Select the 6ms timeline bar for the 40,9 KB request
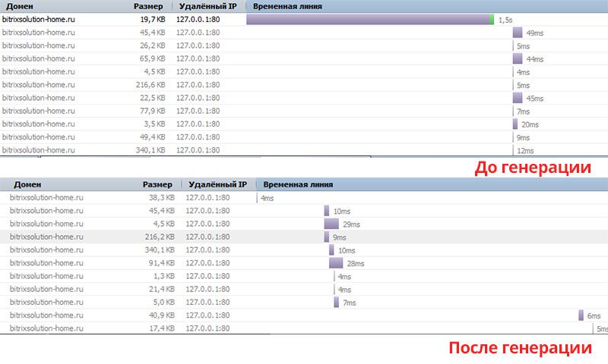Viewport: 608px width, 364px height. pyautogui.click(x=581, y=315)
